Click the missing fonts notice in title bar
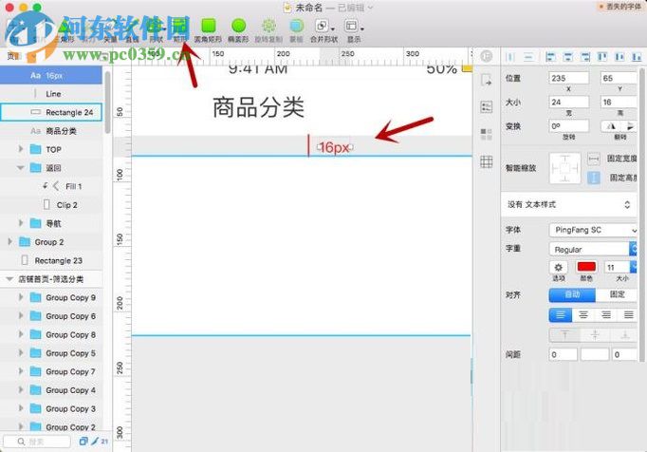The height and width of the screenshot is (452, 647). (x=620, y=7)
